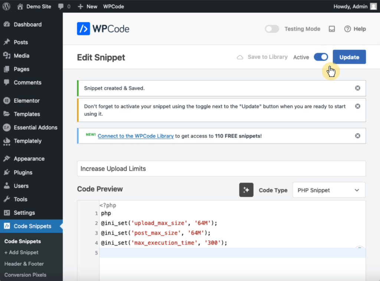Dismiss the activate snippet reminder notice
Viewport: 380px width, 281px height.
pos(358,106)
